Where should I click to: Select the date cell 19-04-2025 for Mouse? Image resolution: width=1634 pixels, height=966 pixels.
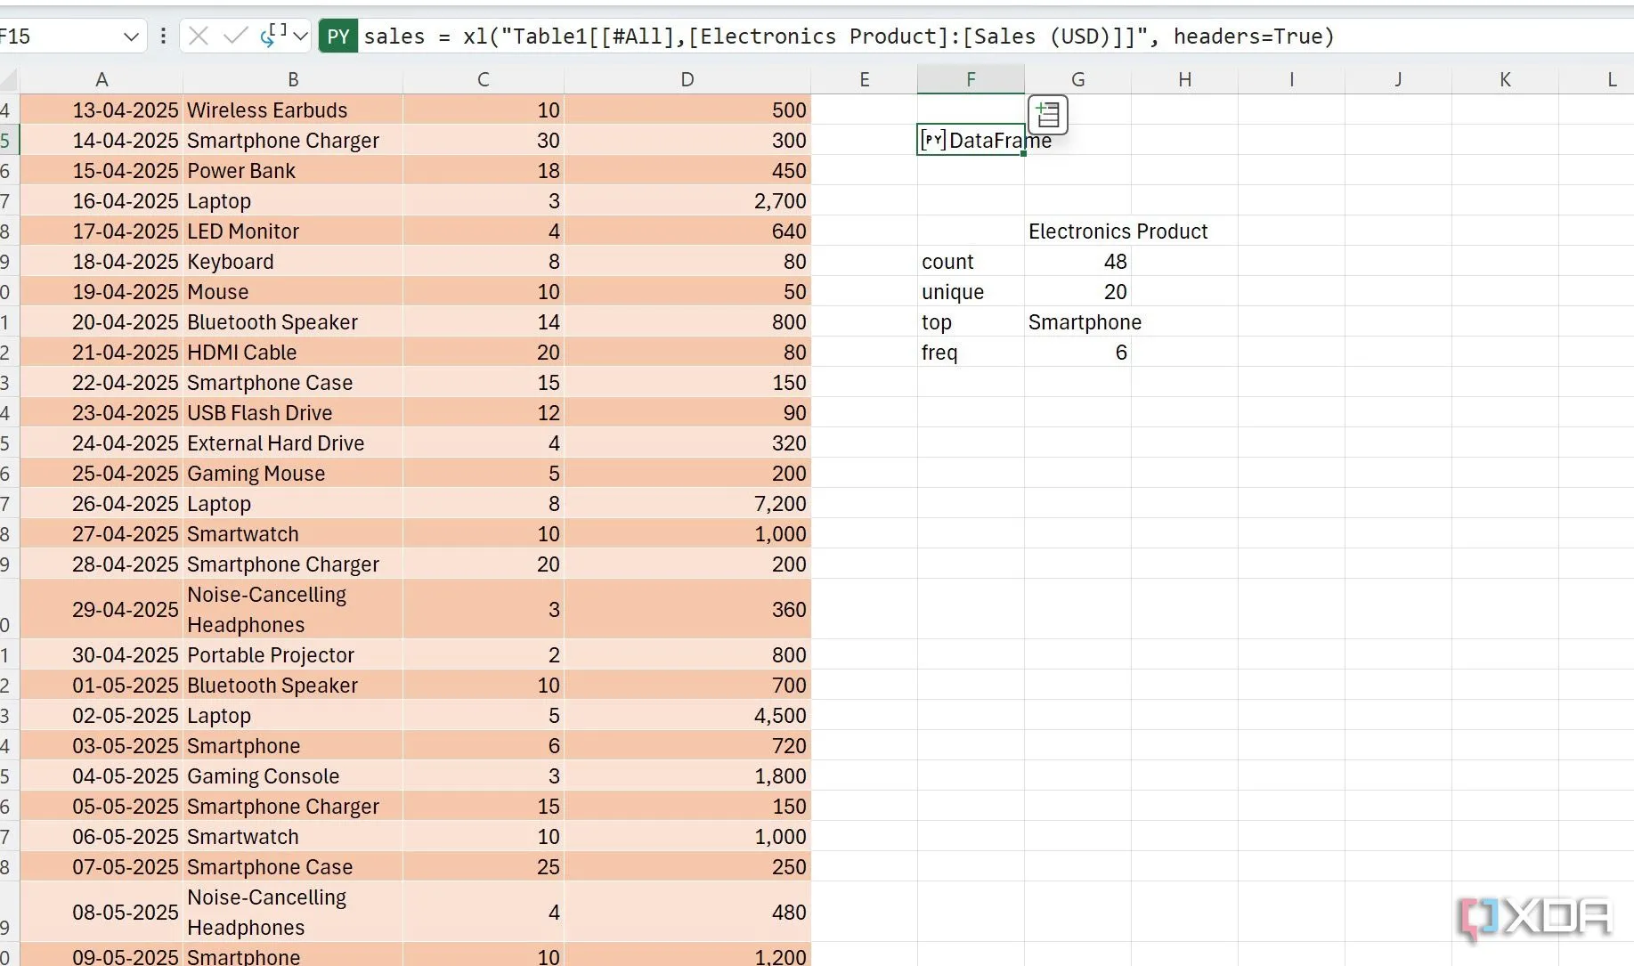pos(102,292)
